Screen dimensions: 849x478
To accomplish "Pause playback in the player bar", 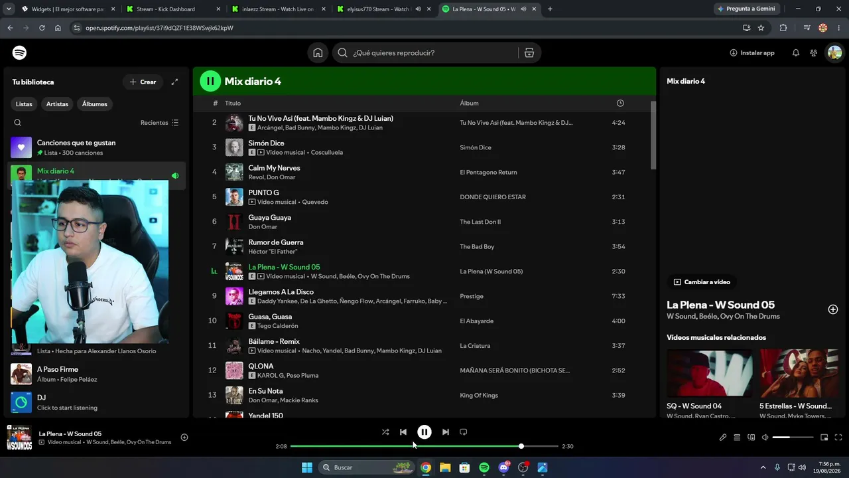I will [x=424, y=432].
